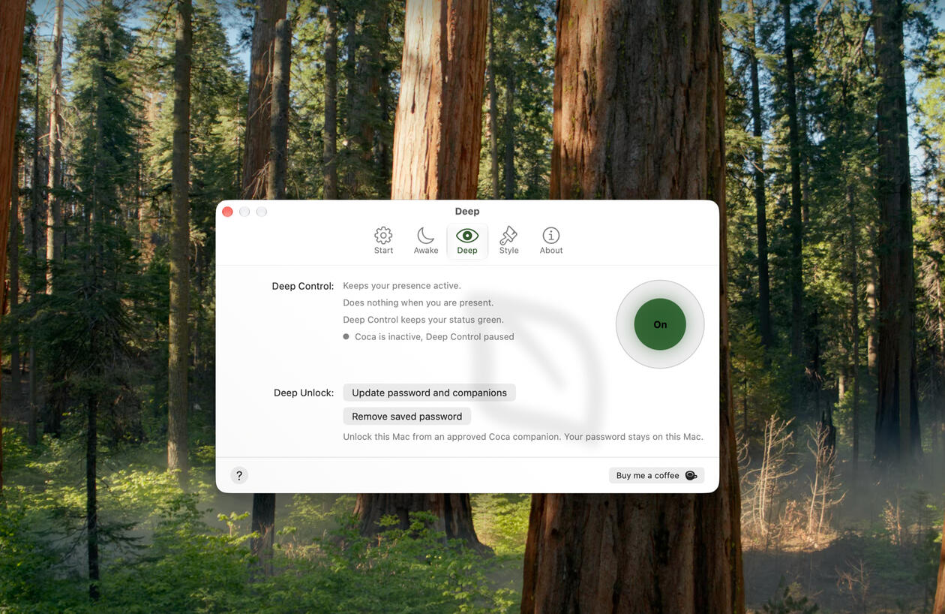Open the Style tab
The width and height of the screenshot is (945, 614).
[x=509, y=241]
